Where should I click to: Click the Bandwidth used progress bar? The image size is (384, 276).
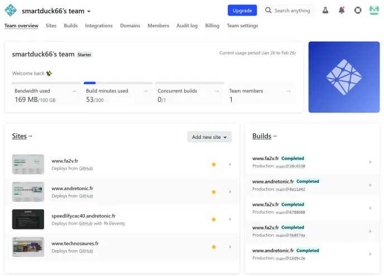tap(46, 83)
